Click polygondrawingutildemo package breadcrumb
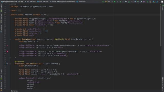Viewport: 164px width, 92px height. coord(66,2)
